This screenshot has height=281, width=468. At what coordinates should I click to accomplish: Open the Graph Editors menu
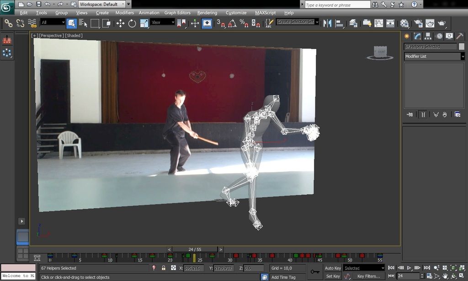(178, 13)
